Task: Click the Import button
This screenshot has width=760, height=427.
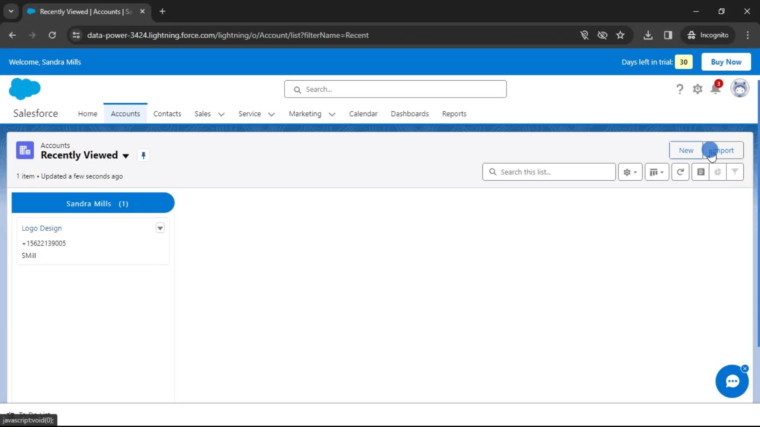Action: (x=723, y=150)
